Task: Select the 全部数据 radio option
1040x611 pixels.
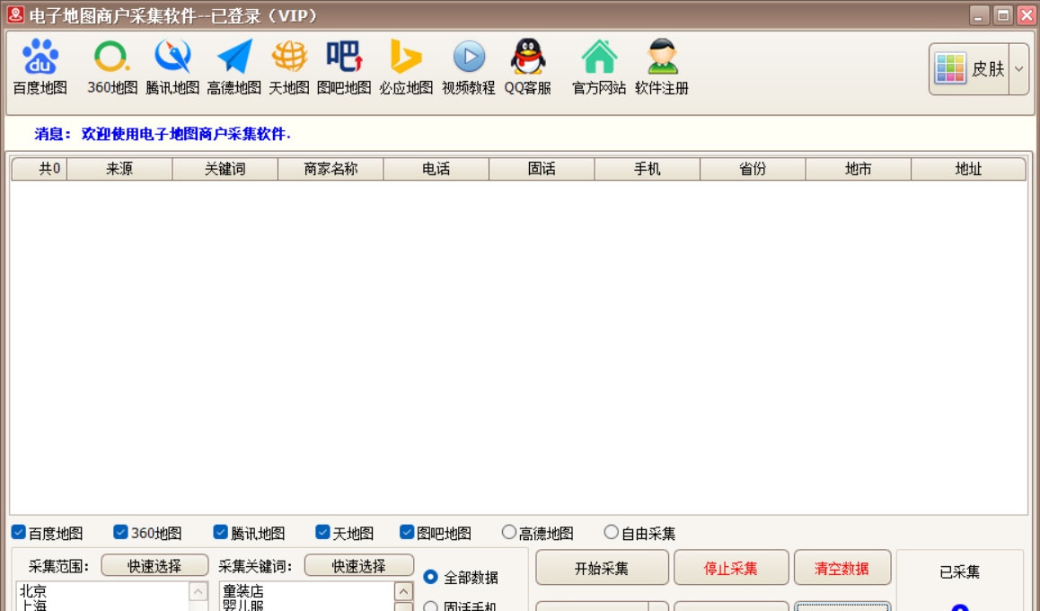Action: tap(430, 577)
